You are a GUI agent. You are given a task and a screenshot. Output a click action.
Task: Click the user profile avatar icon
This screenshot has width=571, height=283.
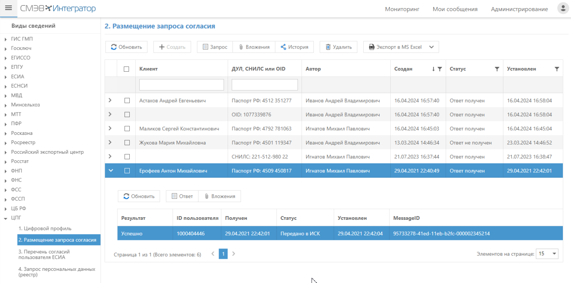pyautogui.click(x=562, y=9)
